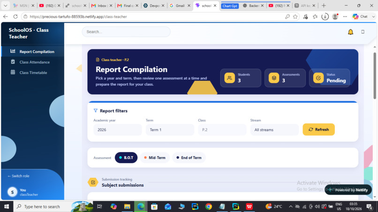Open the Class P.2 dropdown
This screenshot has width=378, height=212.
222,130
